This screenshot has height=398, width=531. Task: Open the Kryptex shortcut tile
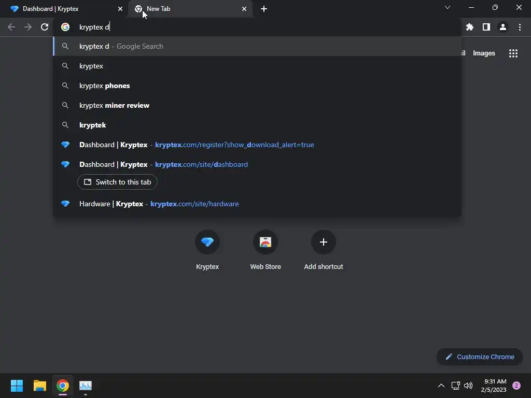(207, 250)
